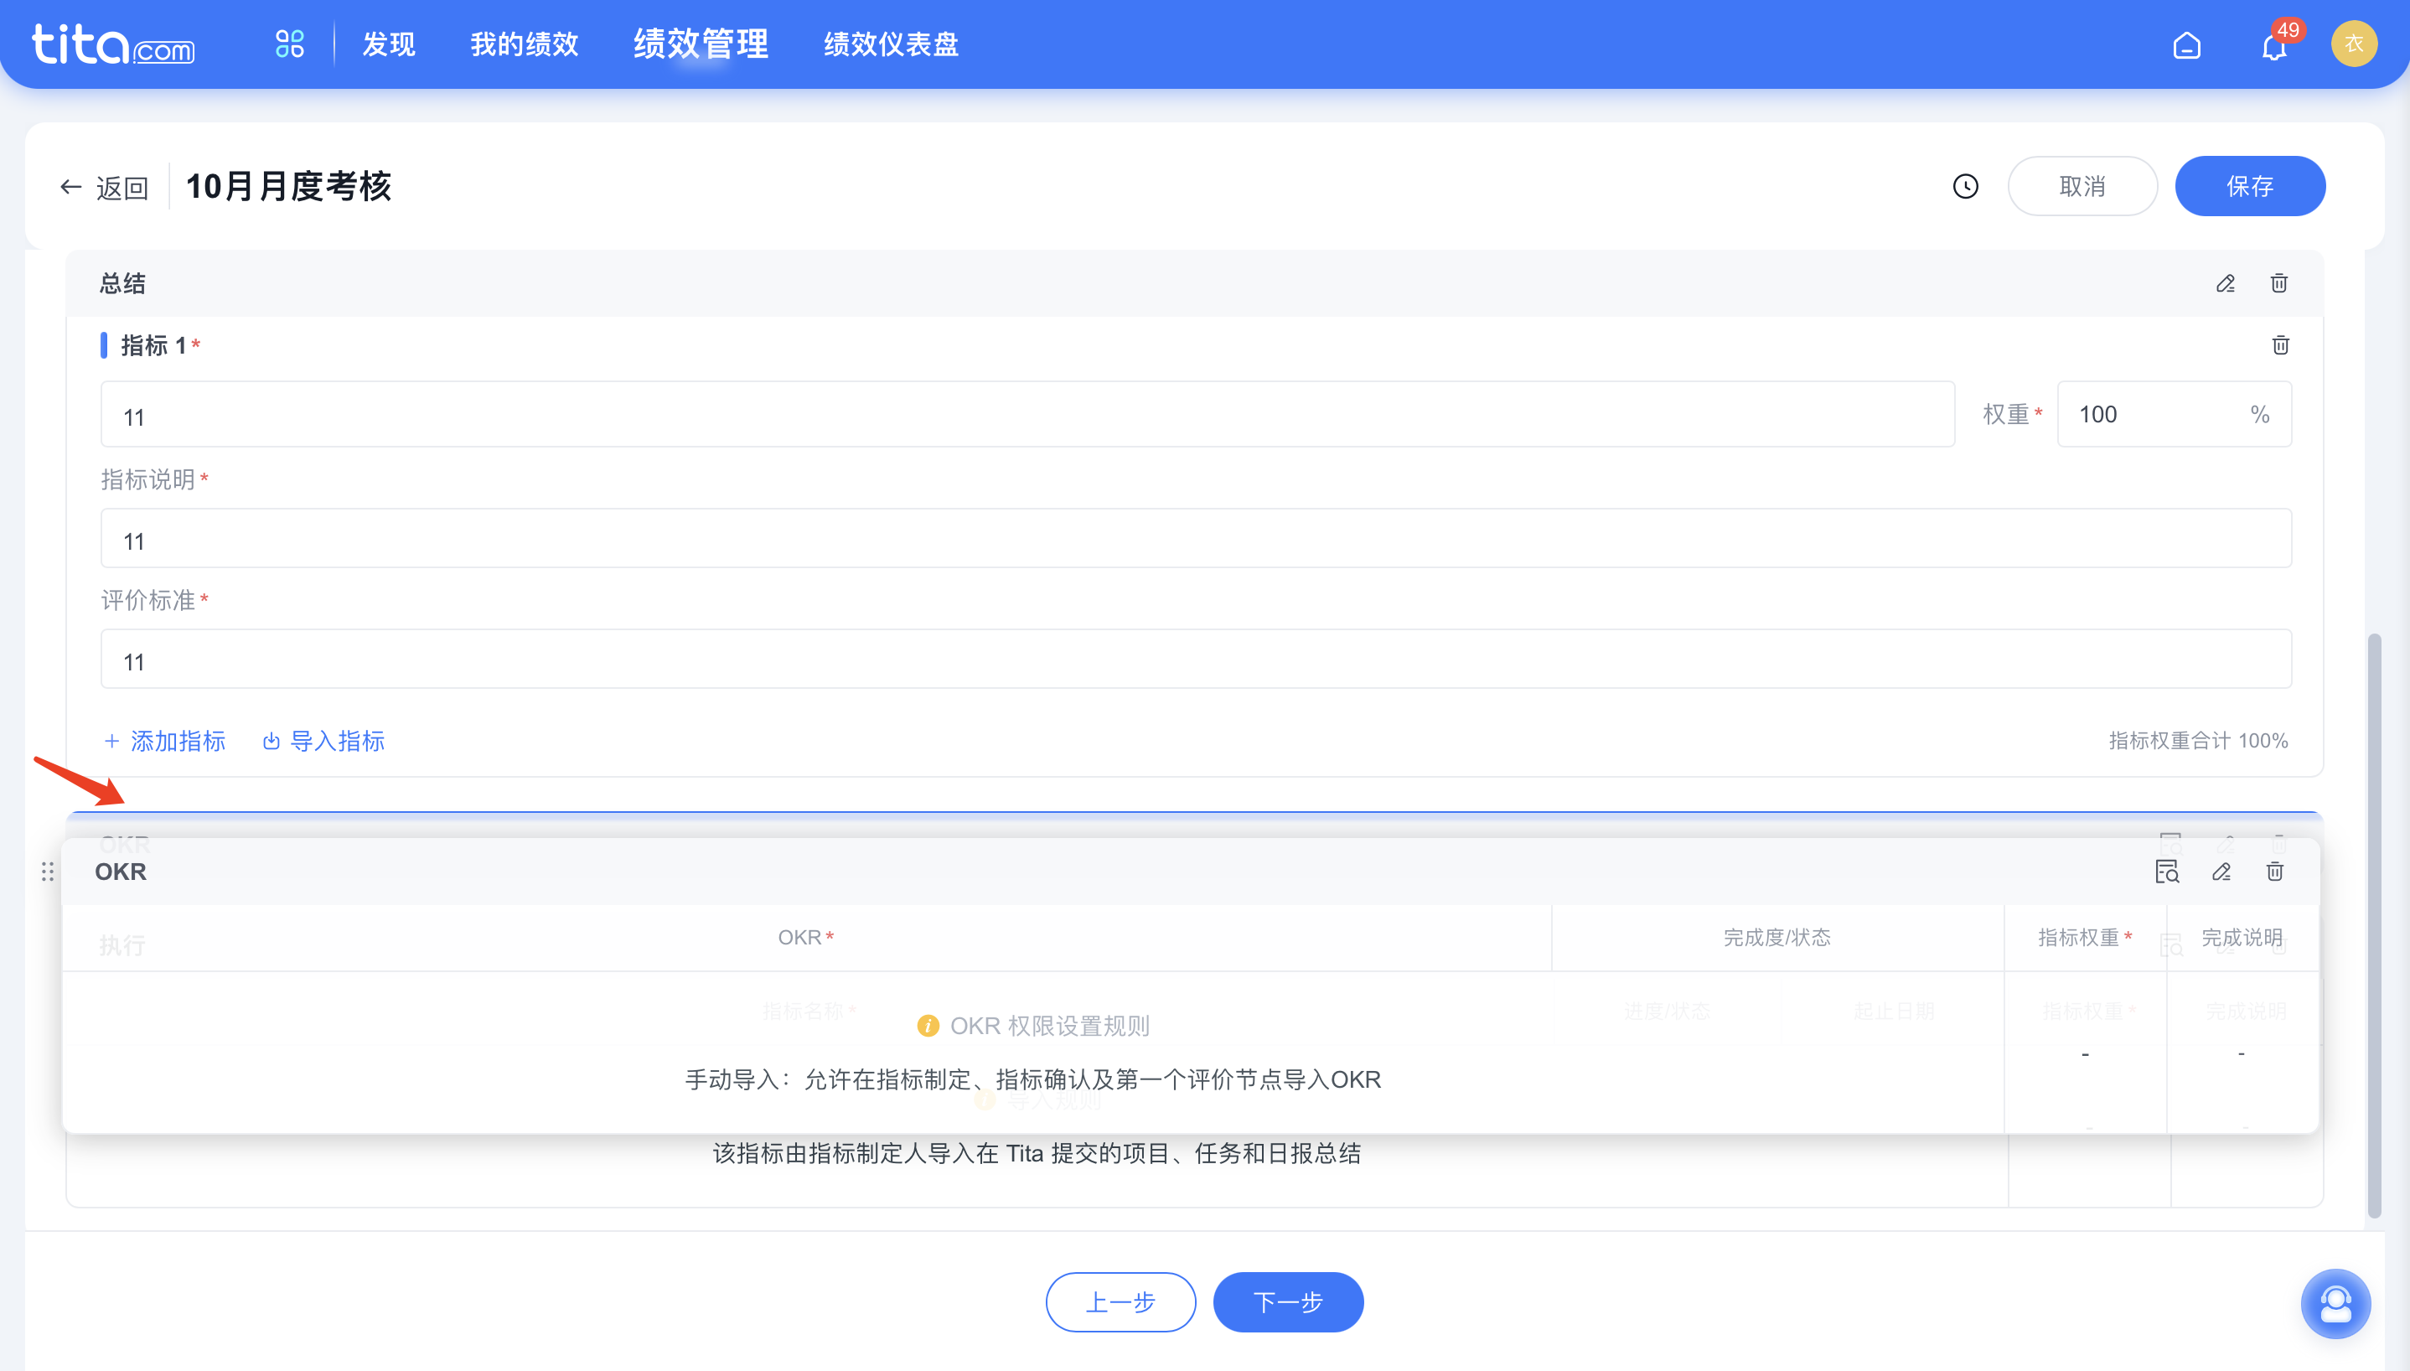Click 绩效管理 navigation menu item
The height and width of the screenshot is (1371, 2410).
click(701, 44)
